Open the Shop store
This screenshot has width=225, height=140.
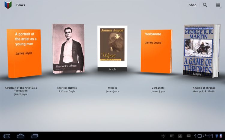click(193, 5)
